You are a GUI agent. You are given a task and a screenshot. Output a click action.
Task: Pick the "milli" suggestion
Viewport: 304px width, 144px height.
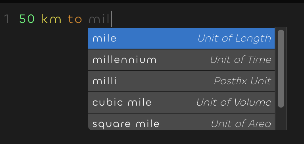click(181, 81)
